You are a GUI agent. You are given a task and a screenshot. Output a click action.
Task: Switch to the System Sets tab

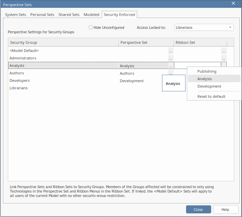pyautogui.click(x=16, y=15)
